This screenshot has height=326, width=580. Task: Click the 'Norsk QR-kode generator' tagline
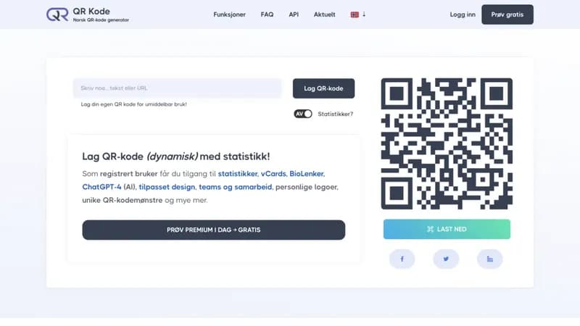coord(101,20)
